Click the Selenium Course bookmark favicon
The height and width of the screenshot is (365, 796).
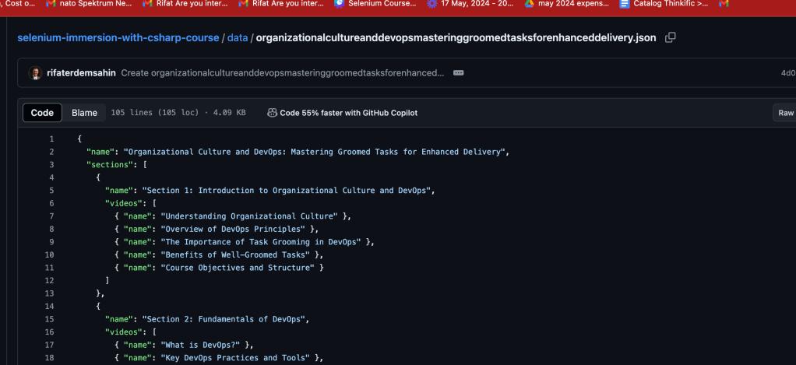339,4
